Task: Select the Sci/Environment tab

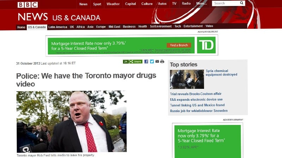Action: point(161,26)
